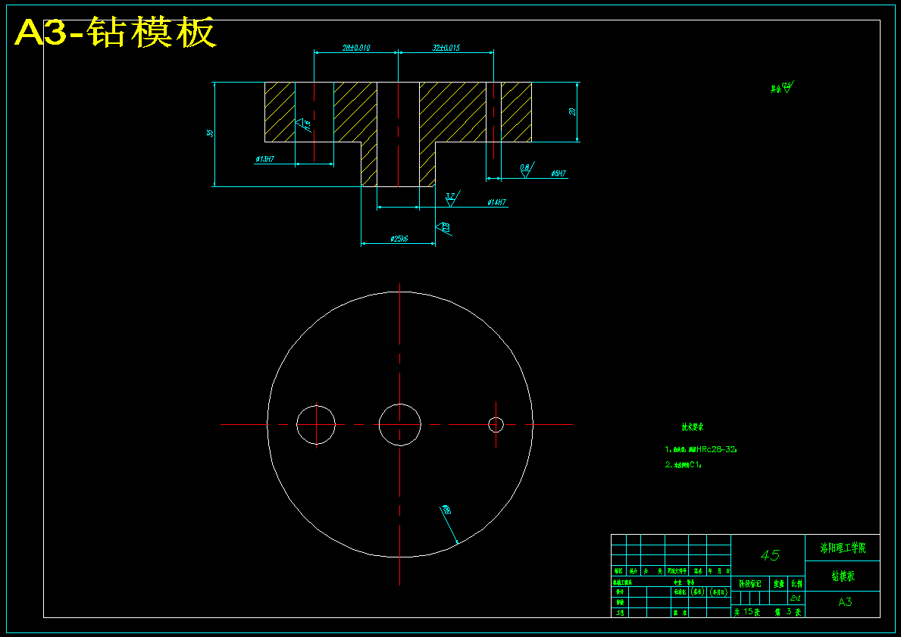Click the "年 月 日" cell in revision table

(x=719, y=572)
